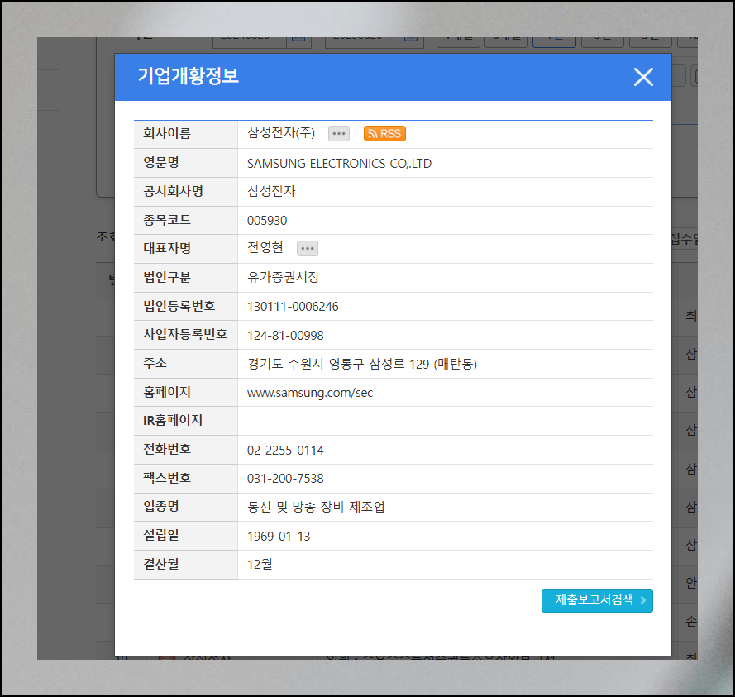Click the 법인구분 row label
The height and width of the screenshot is (697, 735).
pyautogui.click(x=167, y=277)
